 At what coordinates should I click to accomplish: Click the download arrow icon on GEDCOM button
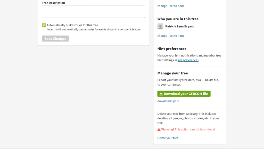[x=161, y=94]
